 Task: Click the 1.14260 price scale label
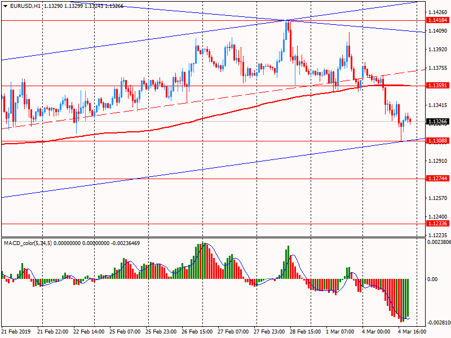[x=437, y=12]
